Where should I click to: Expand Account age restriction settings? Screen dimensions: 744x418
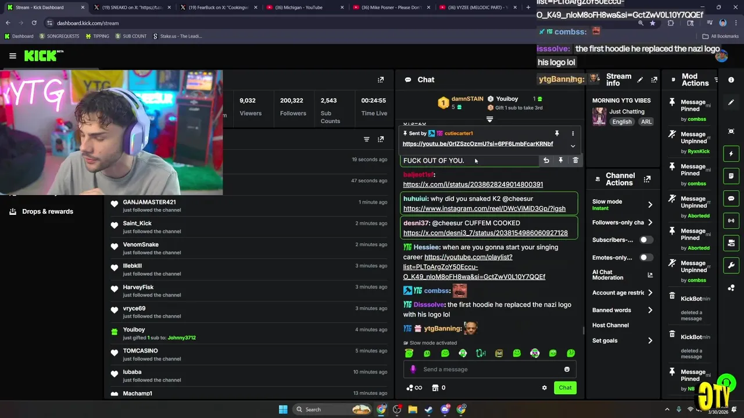click(650, 293)
